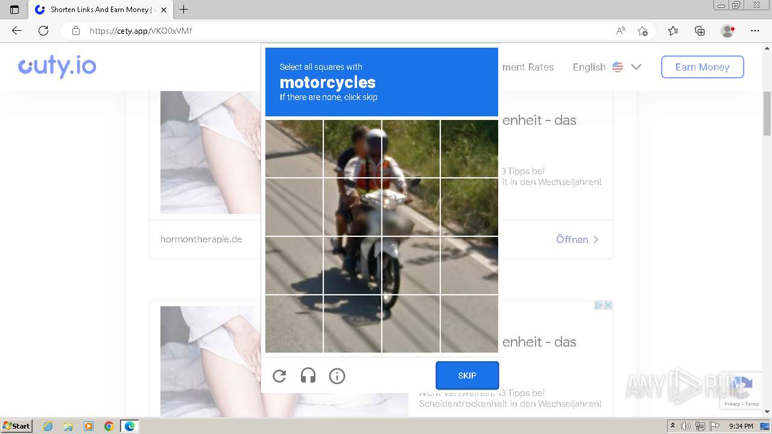
Task: Switch to the audio captcha challenge
Action: 308,376
